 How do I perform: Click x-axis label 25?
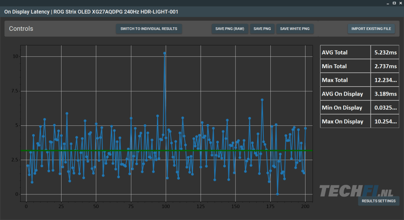tap(61, 206)
